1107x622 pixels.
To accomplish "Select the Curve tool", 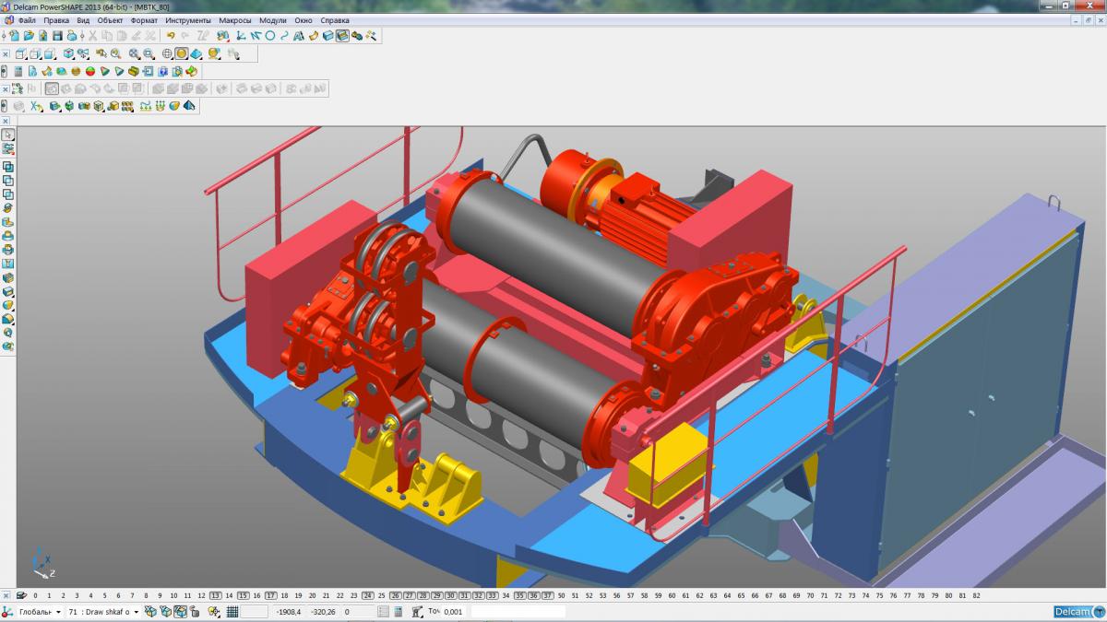I will [284, 35].
